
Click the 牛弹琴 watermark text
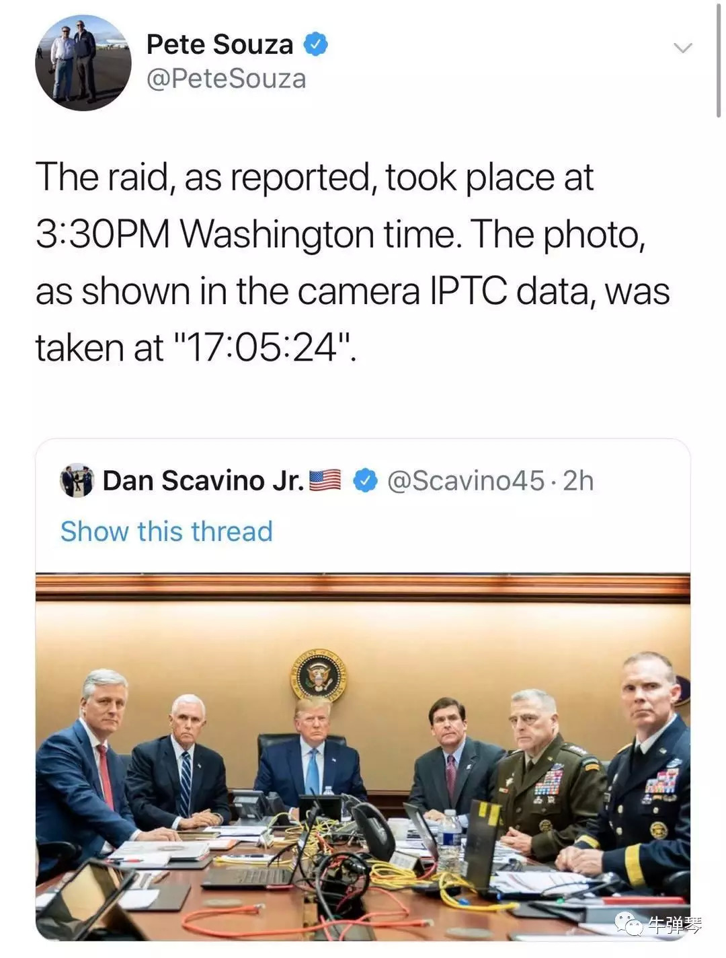tap(674, 925)
